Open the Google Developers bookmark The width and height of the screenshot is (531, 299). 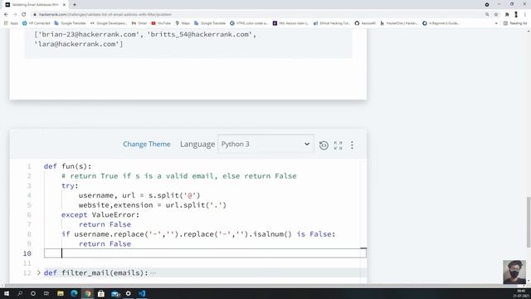click(x=109, y=23)
